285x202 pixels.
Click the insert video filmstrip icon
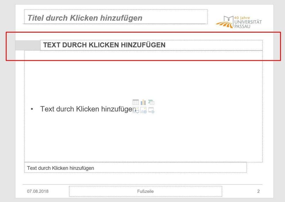[151, 110]
